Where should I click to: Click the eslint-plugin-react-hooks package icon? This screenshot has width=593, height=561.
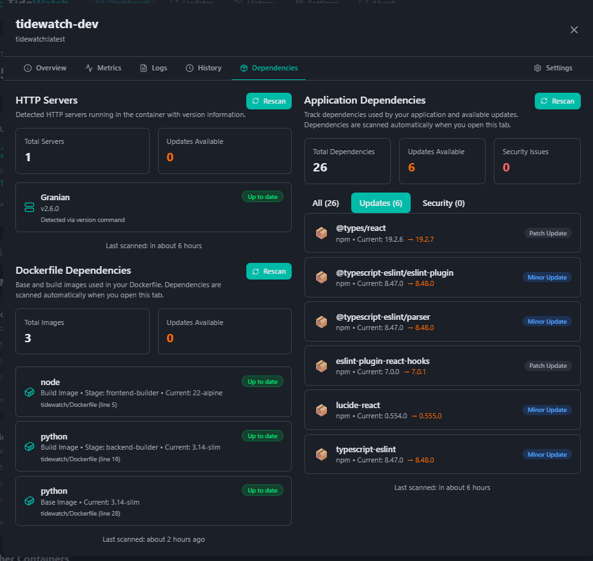pos(321,366)
